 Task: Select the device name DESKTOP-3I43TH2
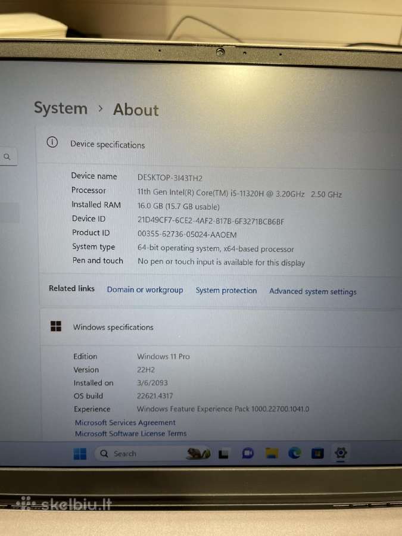point(170,177)
